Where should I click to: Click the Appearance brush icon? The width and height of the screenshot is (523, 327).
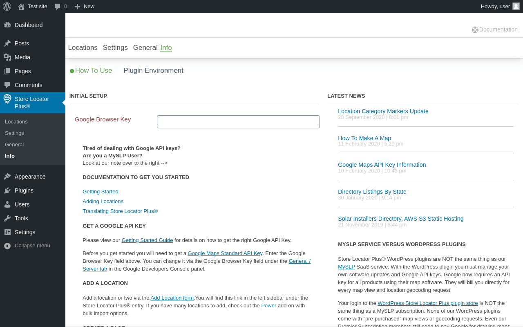tap(7, 177)
